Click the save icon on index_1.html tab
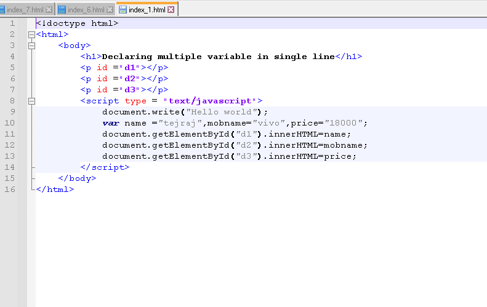The width and height of the screenshot is (487, 307). click(x=123, y=10)
